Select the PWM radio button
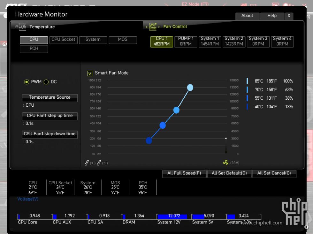This screenshot has height=234, width=313. [27, 82]
